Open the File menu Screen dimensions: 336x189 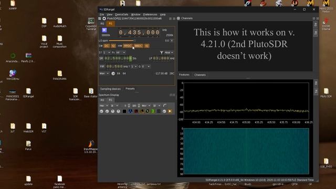(x=101, y=15)
